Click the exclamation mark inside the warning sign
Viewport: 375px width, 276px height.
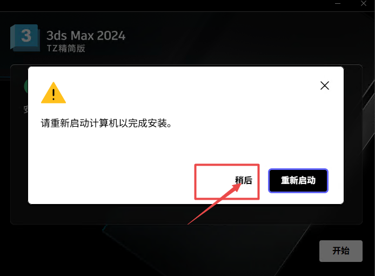click(x=53, y=94)
